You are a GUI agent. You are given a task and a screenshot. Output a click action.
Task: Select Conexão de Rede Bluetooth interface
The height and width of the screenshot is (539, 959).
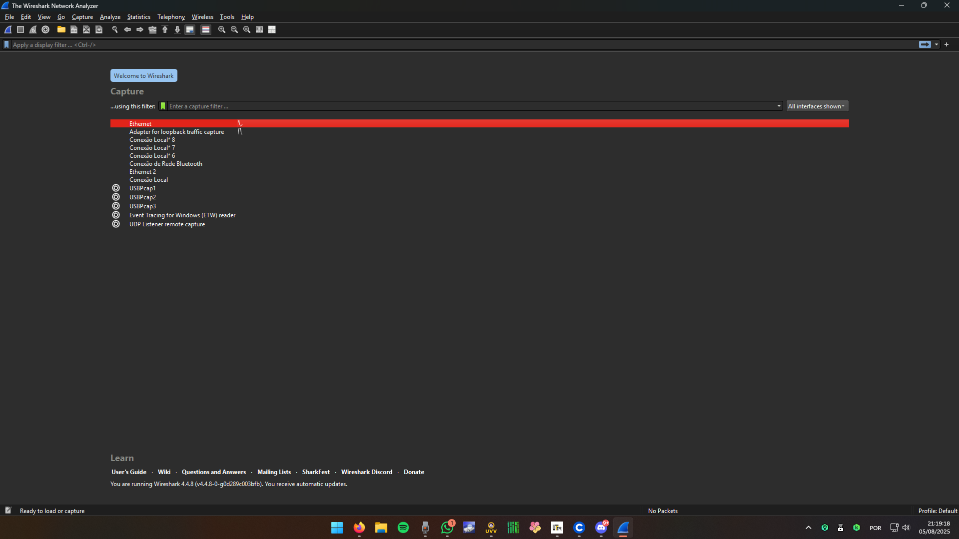pos(479,164)
